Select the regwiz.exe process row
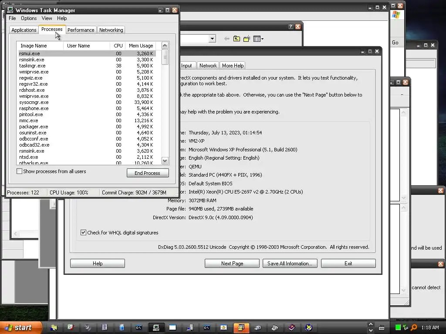Viewport: 446px width, 334px height. pyautogui.click(x=87, y=78)
